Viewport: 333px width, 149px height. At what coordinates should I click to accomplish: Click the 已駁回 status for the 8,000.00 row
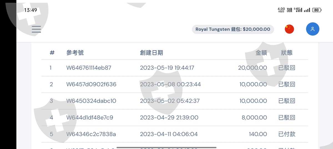(287, 118)
